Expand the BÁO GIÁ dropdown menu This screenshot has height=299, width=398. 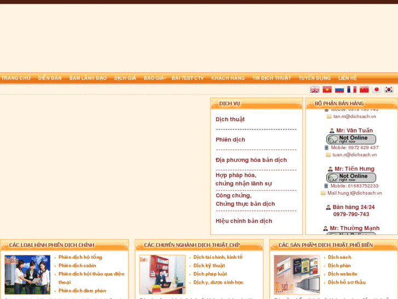pos(154,78)
